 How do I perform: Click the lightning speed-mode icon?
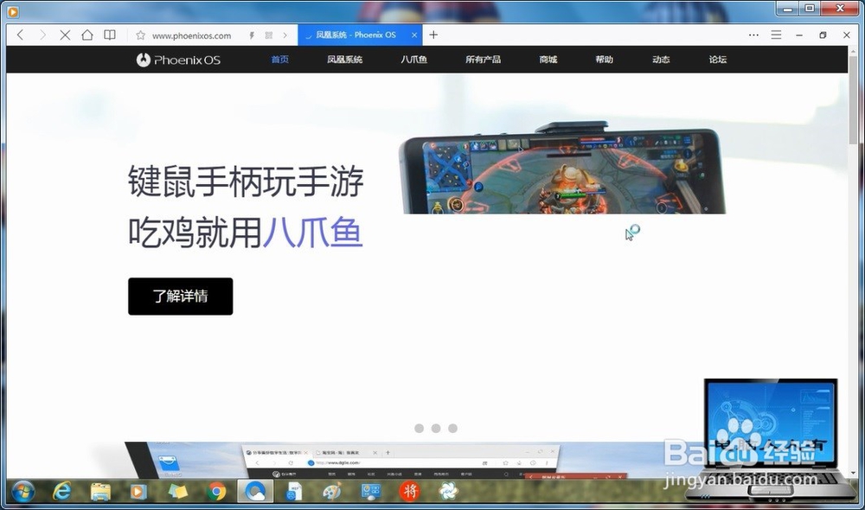(252, 35)
